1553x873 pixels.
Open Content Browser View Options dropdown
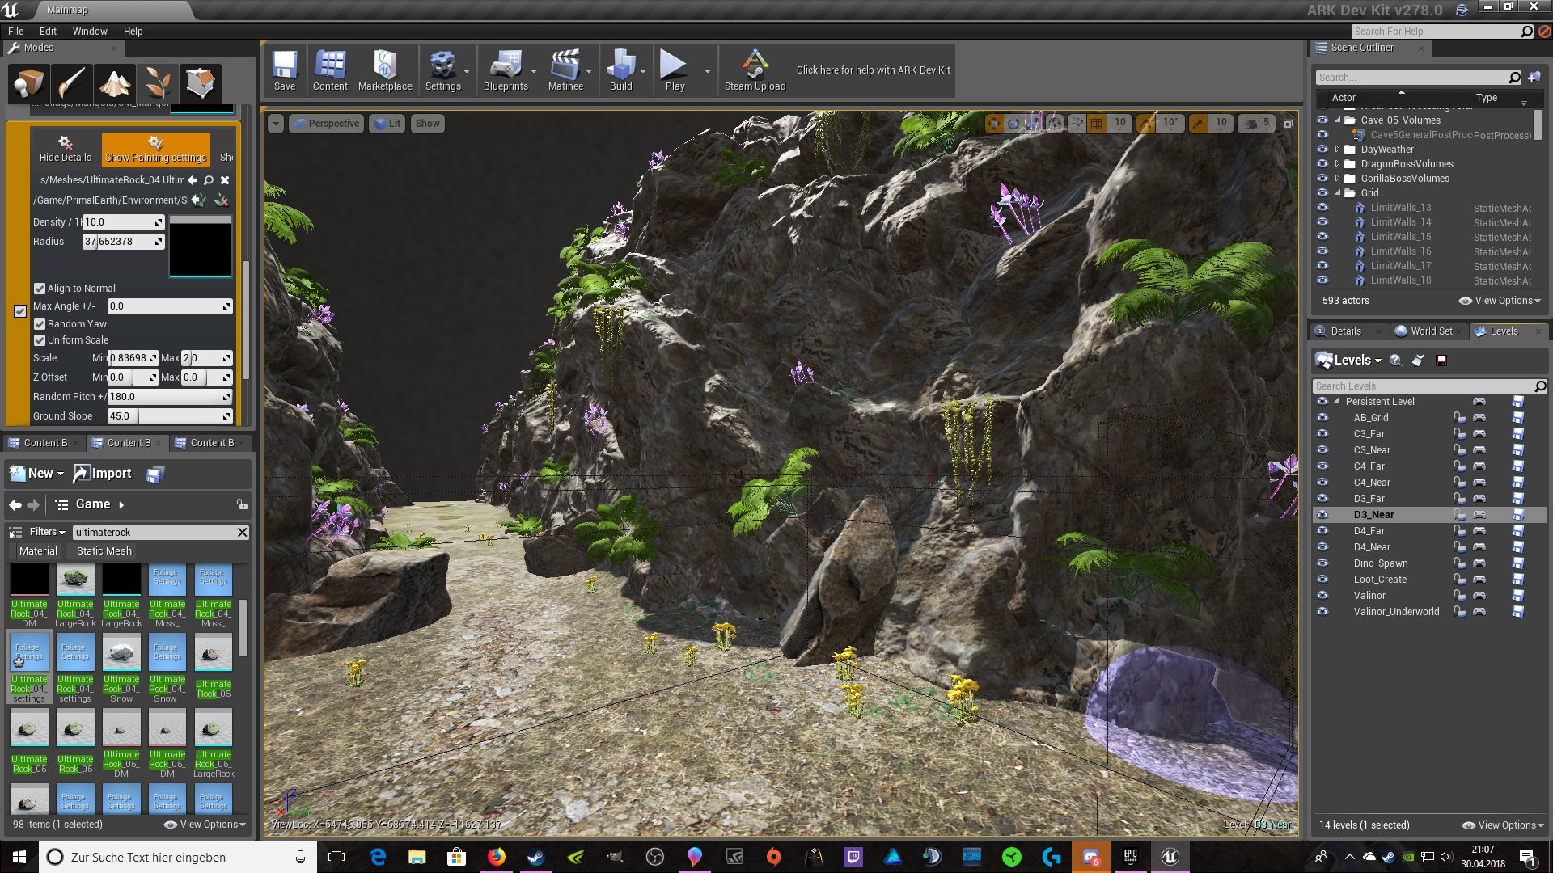(205, 824)
